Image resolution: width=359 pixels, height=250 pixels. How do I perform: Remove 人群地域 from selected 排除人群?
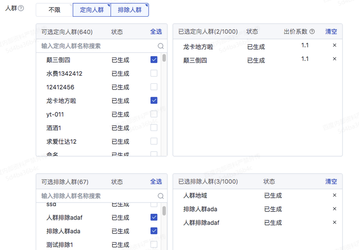(335, 195)
